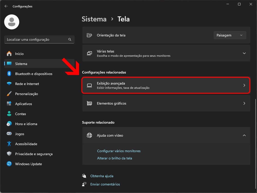
Task: Open Elementos gráficos settings
Action: point(166,103)
